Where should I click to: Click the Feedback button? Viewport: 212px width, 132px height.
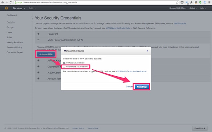(x=200, y=128)
